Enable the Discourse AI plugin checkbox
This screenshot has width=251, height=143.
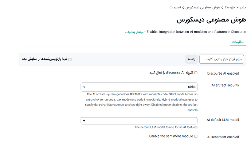tap(196, 73)
